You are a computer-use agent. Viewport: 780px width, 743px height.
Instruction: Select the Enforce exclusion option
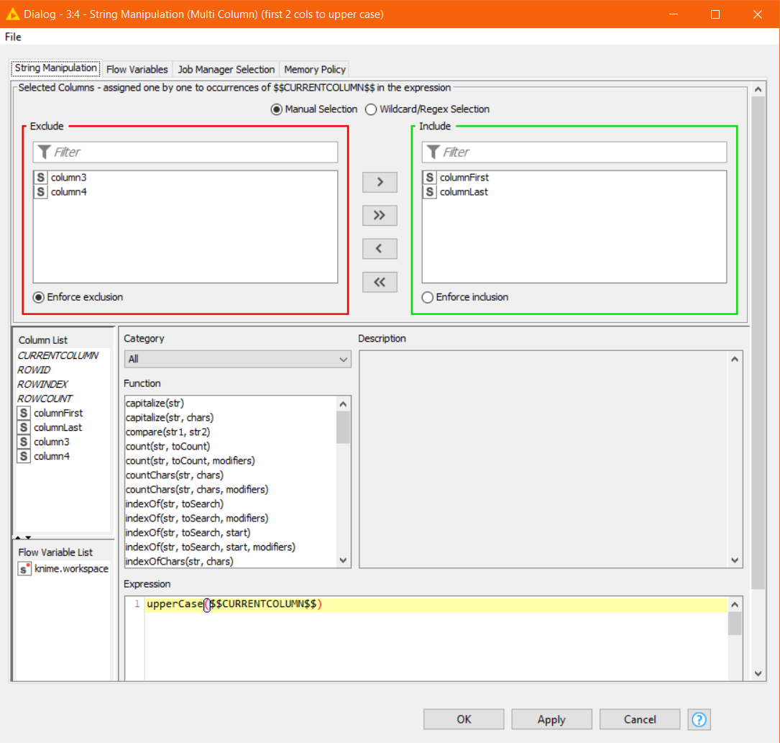[x=39, y=297]
